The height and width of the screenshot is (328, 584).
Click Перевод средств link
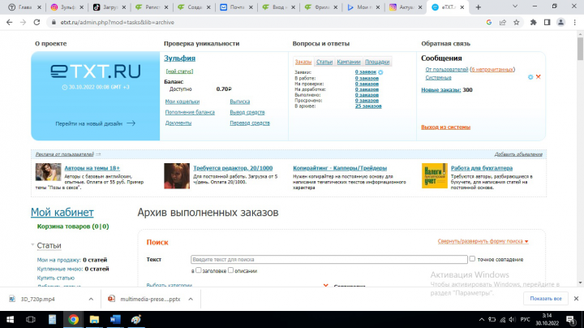tap(250, 123)
